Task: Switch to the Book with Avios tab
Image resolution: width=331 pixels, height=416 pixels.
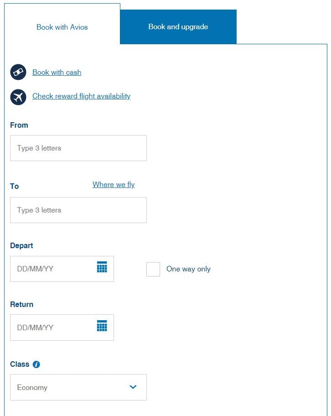Action: point(62,27)
